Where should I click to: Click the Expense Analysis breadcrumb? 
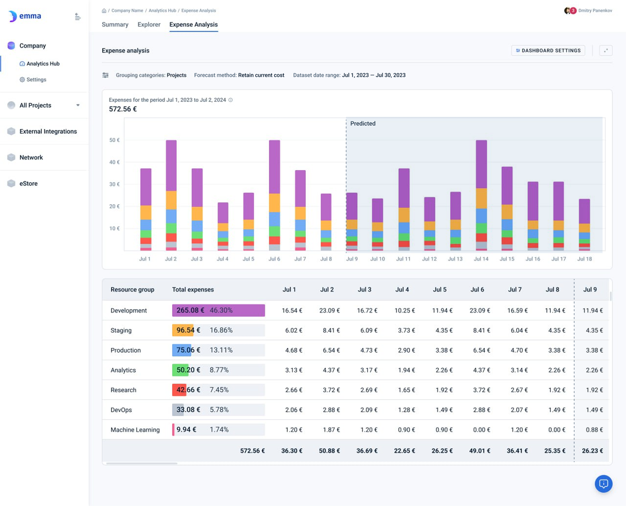pyautogui.click(x=199, y=10)
